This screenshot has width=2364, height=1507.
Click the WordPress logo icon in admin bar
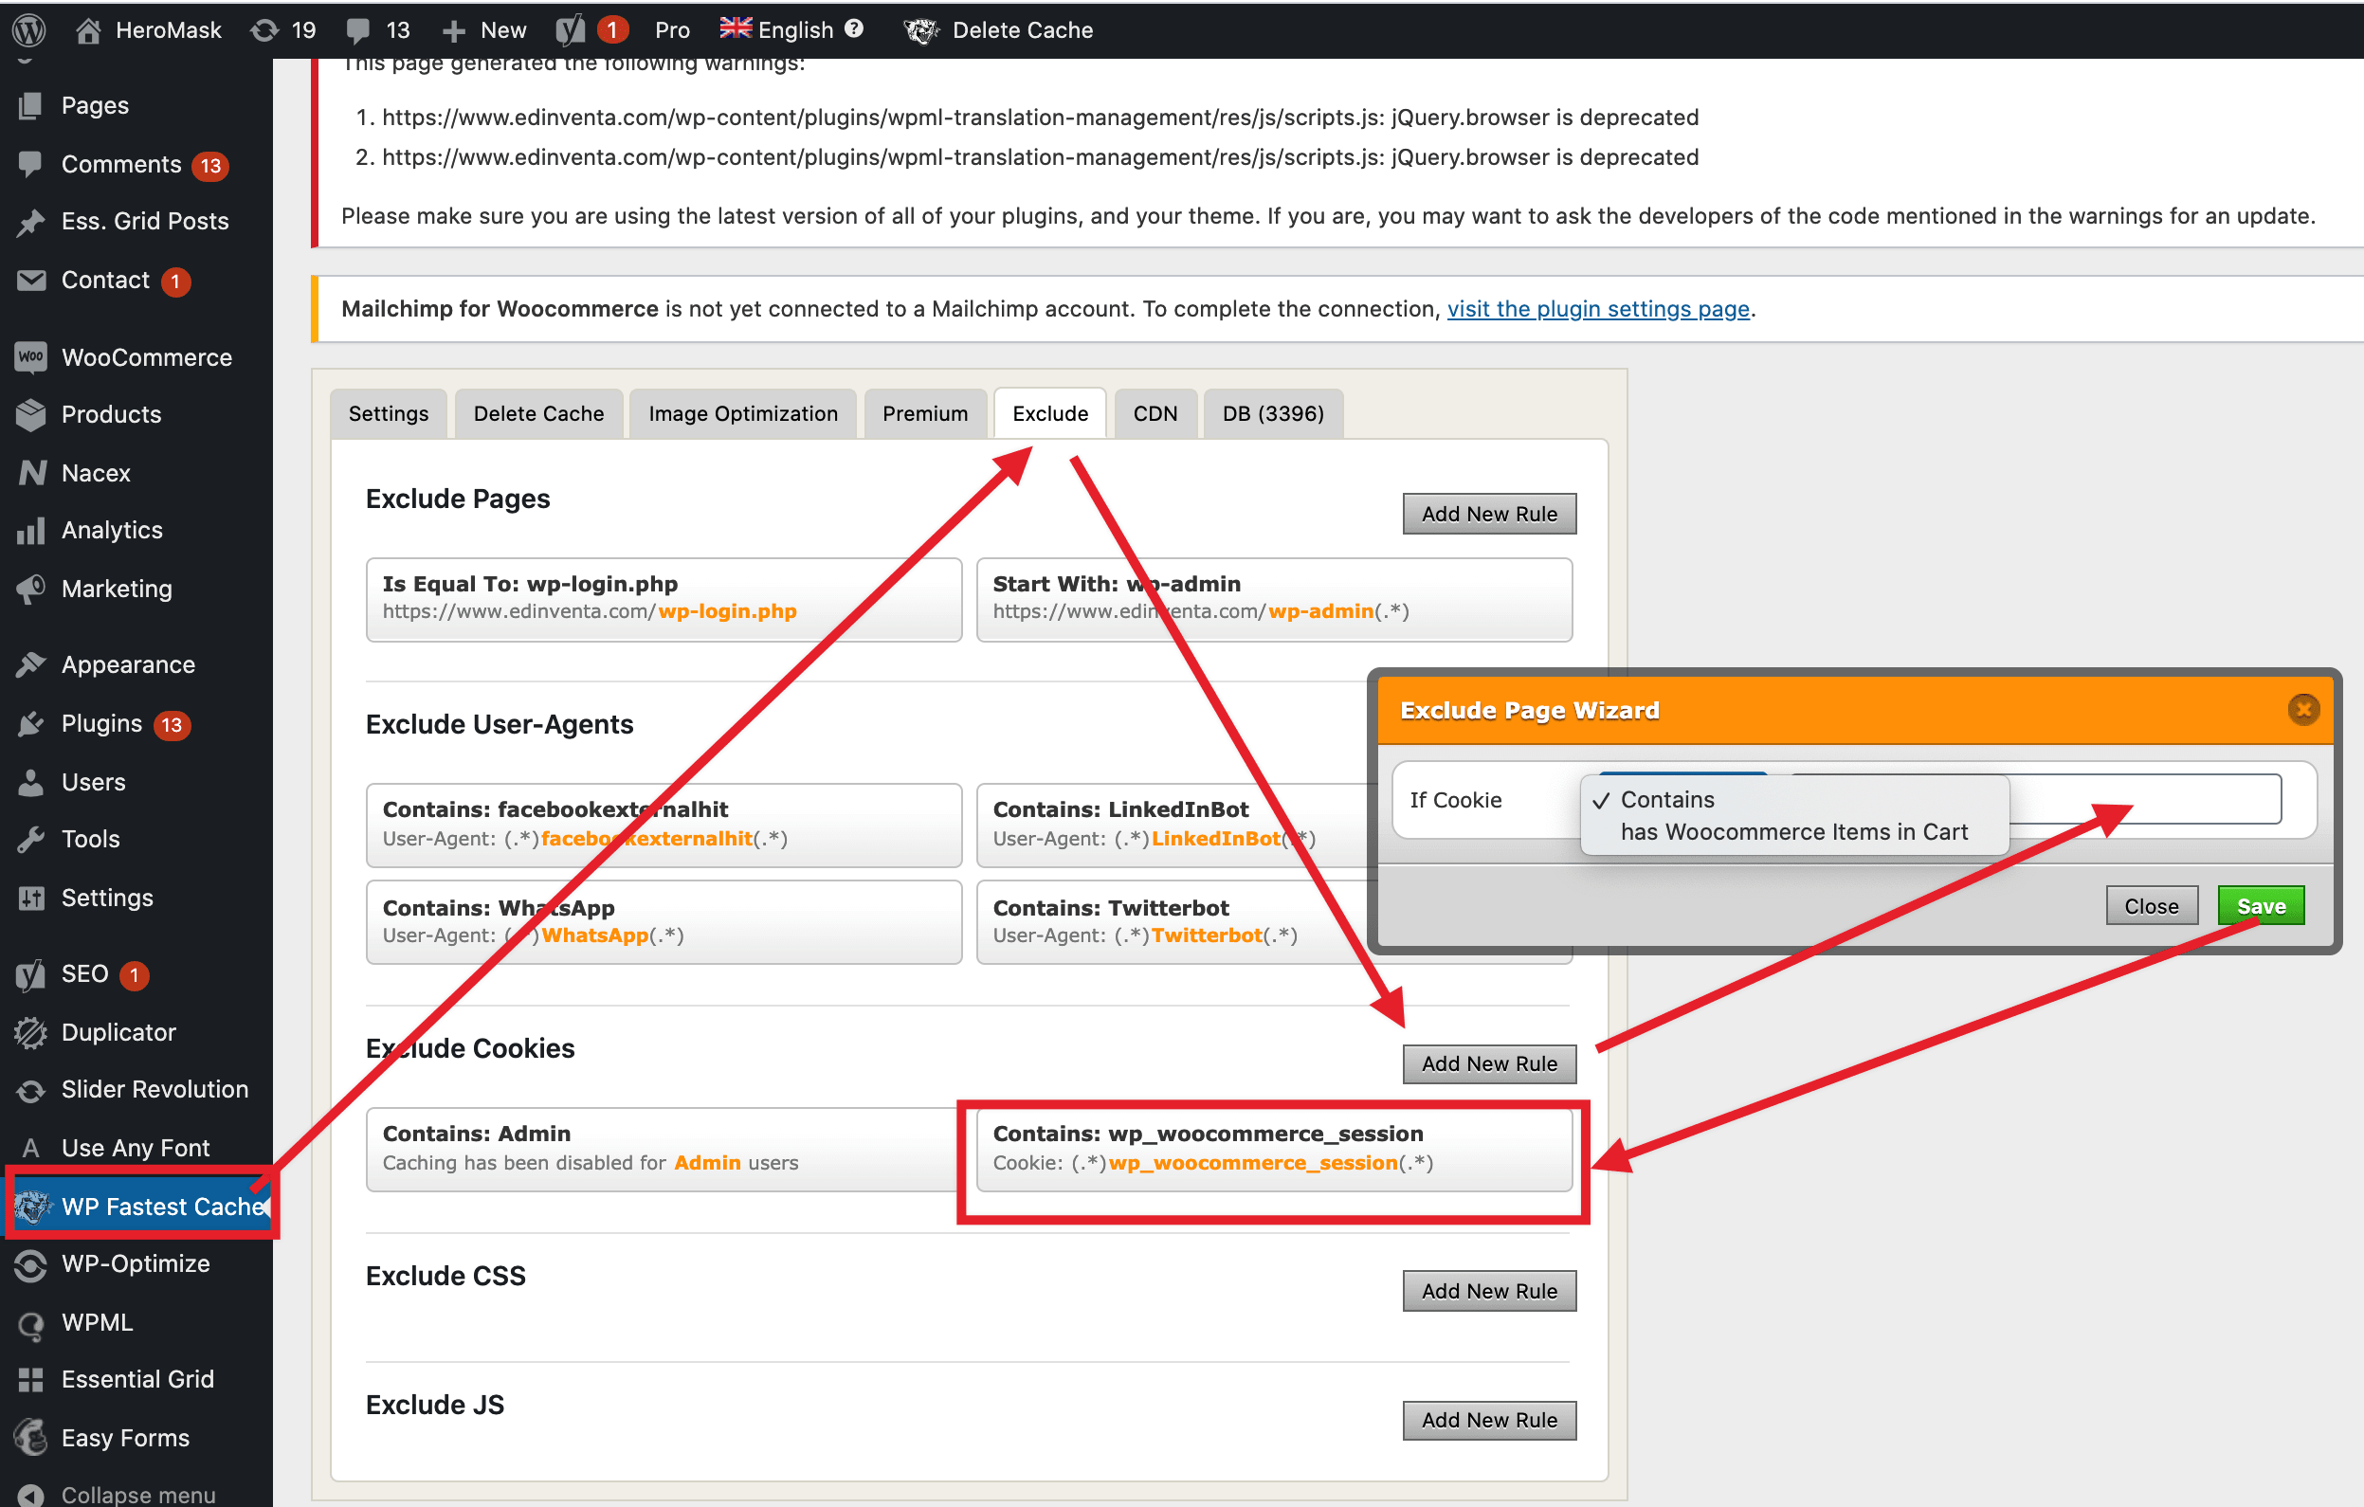click(29, 29)
